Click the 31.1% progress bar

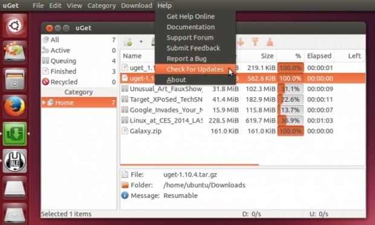click(290, 89)
